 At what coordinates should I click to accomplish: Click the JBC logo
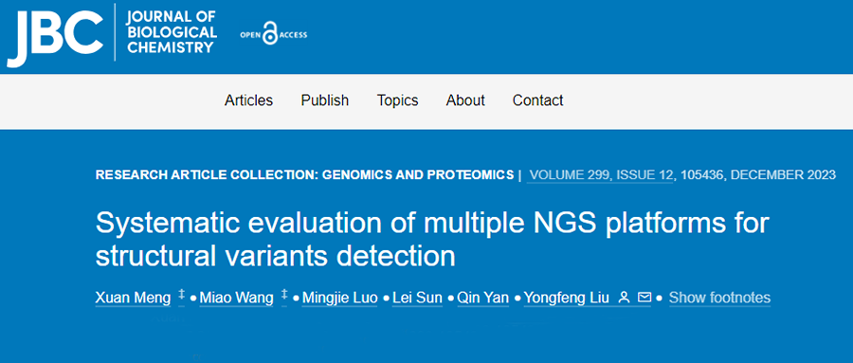point(55,36)
